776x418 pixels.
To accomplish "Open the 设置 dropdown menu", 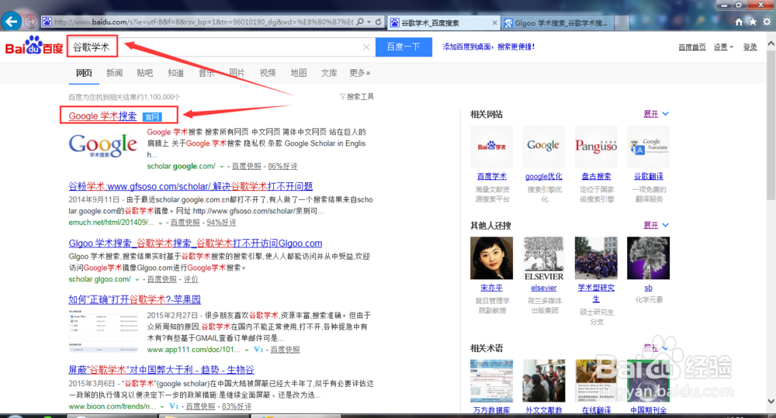I will pos(723,47).
